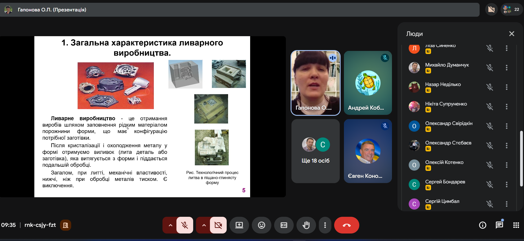Screen dimensions: 524x241
Task: Open meeting details info icon
Action: pos(482,225)
